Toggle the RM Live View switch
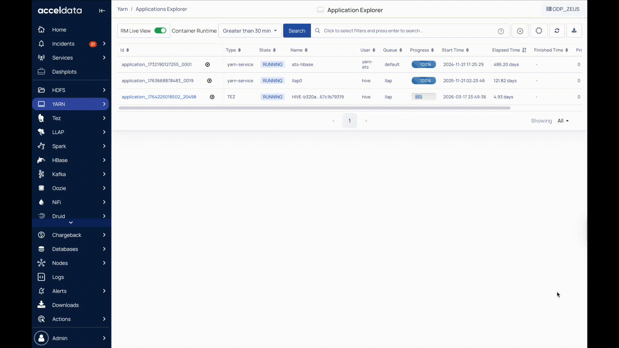This screenshot has width=619, height=348. click(x=160, y=31)
